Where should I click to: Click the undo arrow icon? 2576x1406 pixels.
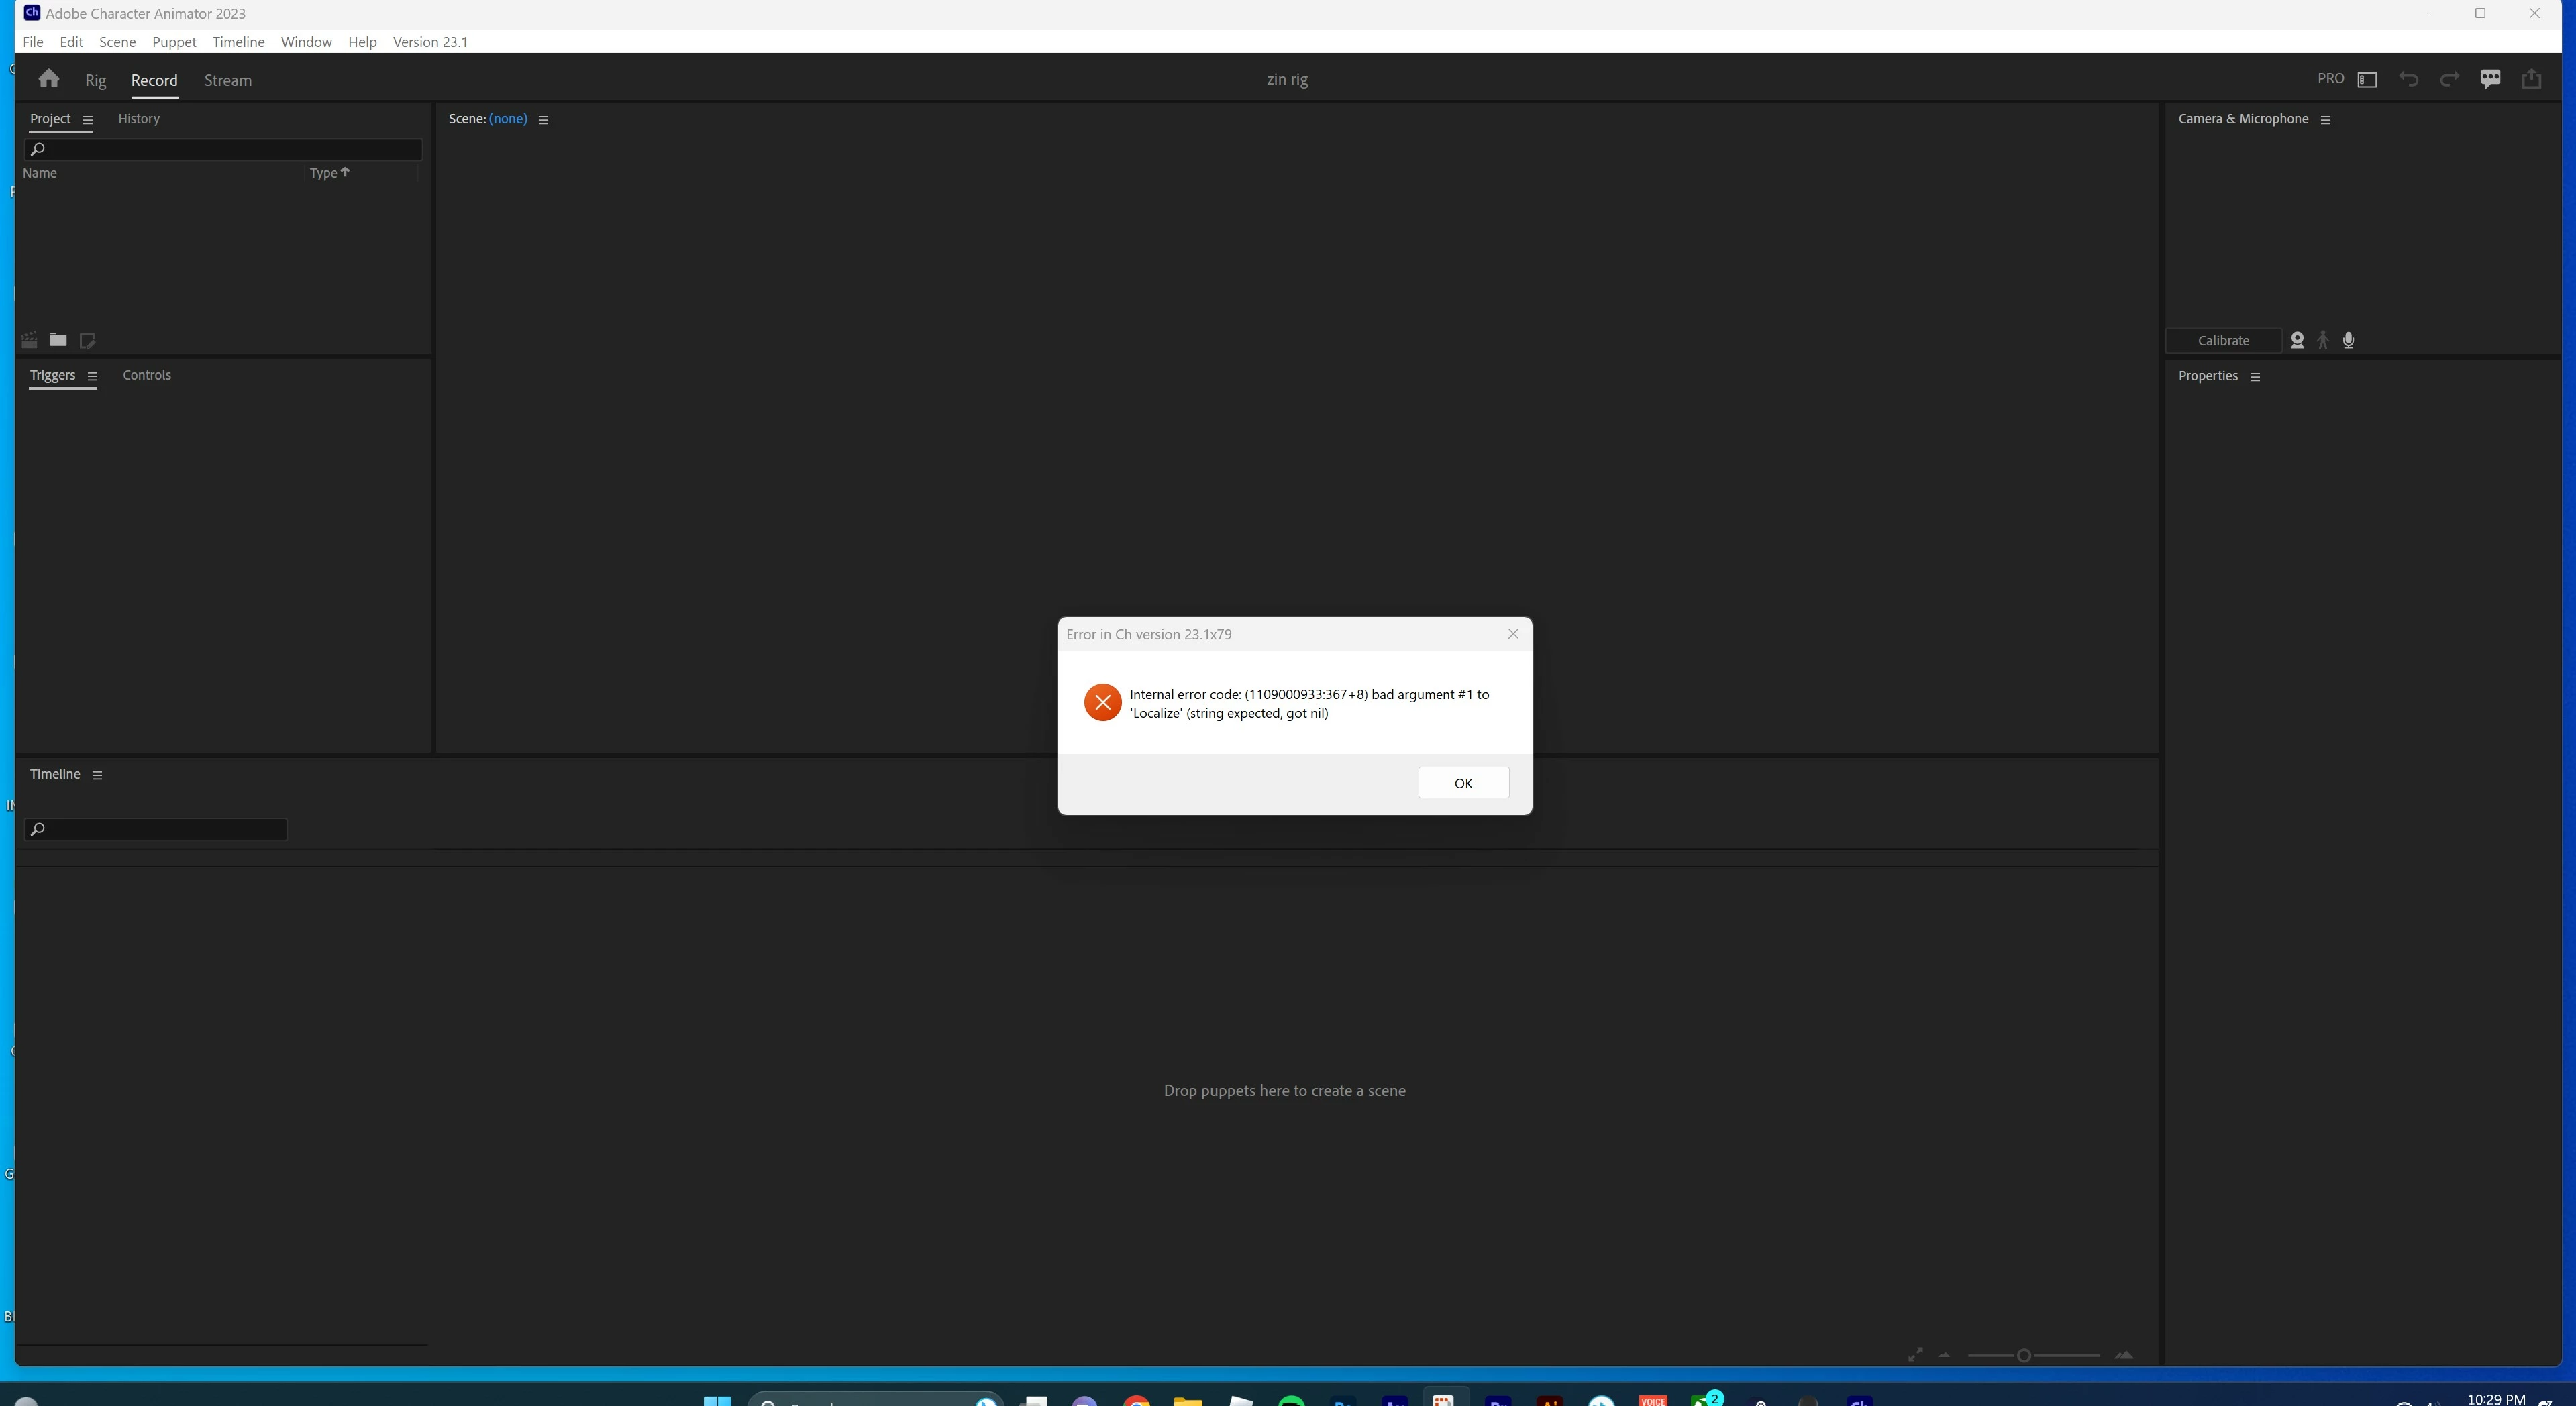[x=2408, y=79]
